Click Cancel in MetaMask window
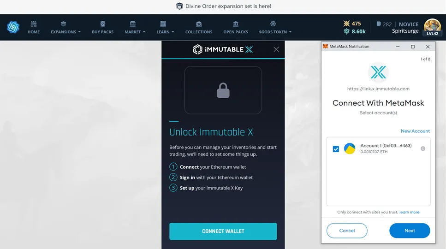This screenshot has height=249, width=446. pyautogui.click(x=347, y=231)
